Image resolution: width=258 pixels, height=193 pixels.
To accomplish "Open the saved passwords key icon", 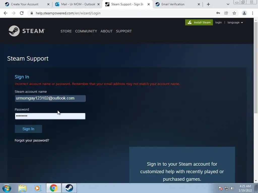I will [218, 13].
